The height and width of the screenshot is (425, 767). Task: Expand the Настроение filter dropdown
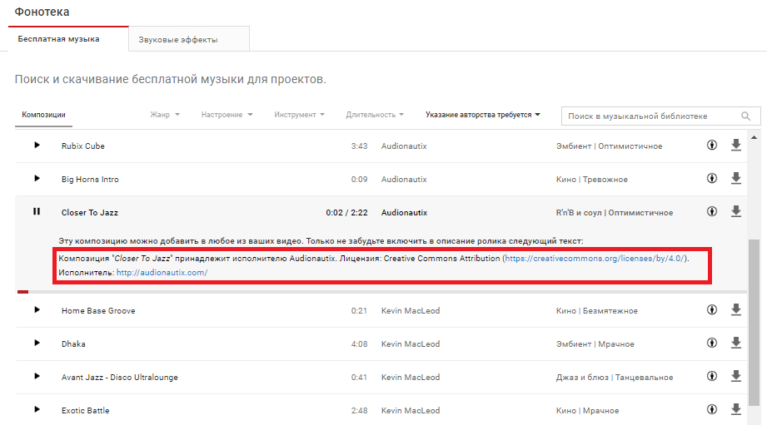(227, 115)
